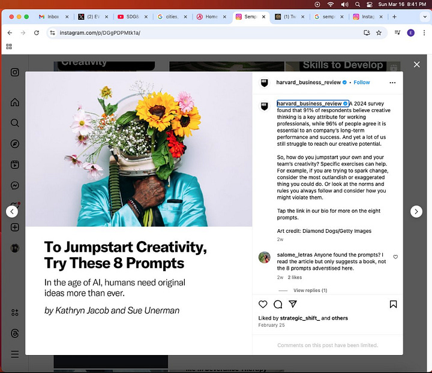The height and width of the screenshot is (373, 432).
Task: Open Chrome profile E avatar
Action: coord(410,33)
